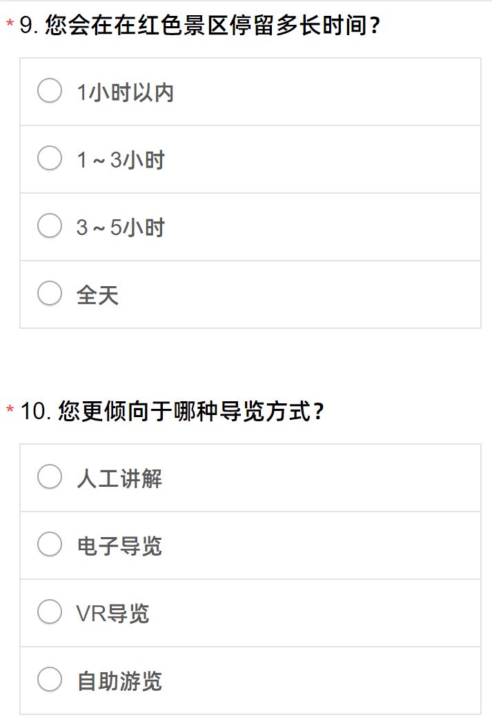The height and width of the screenshot is (726, 492).
Task: Pick the 3～5小时 radio button
Action: 50,226
